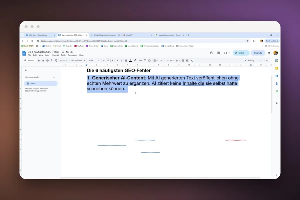
Task: Open the Normal text style dropdown
Action: [78, 60]
